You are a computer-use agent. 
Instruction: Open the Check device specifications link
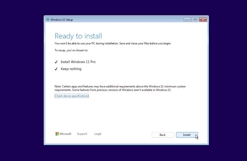(x=72, y=96)
